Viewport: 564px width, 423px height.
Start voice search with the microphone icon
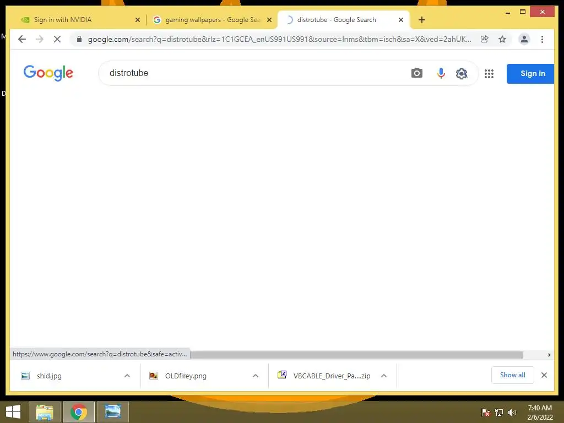pos(441,73)
